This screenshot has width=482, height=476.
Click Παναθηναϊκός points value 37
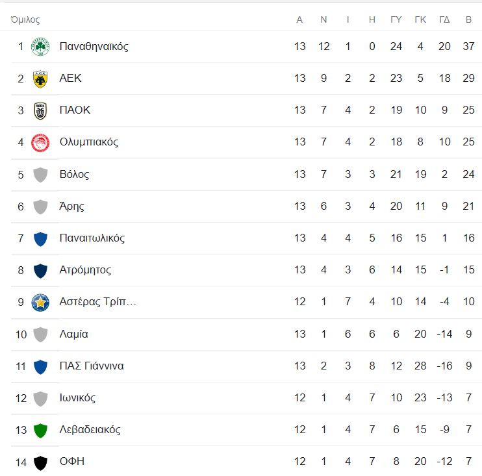coord(468,47)
